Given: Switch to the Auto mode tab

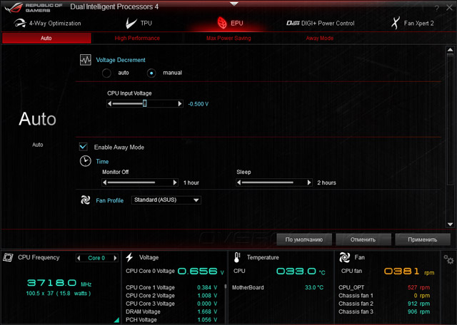Looking at the screenshot, I should 46,38.
